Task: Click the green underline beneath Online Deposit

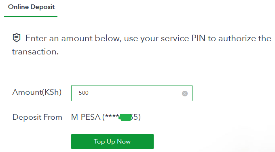Action: (x=31, y=16)
